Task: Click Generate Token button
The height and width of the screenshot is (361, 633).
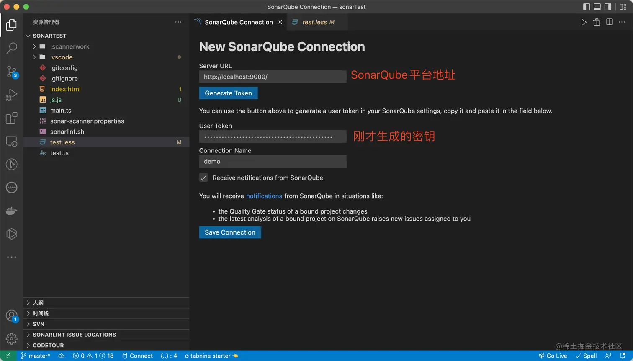Action: click(228, 93)
